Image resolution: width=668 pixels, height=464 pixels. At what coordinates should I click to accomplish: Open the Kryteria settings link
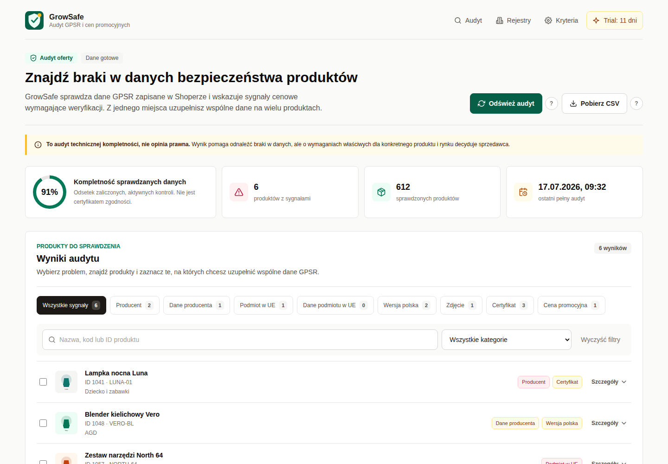coord(561,20)
